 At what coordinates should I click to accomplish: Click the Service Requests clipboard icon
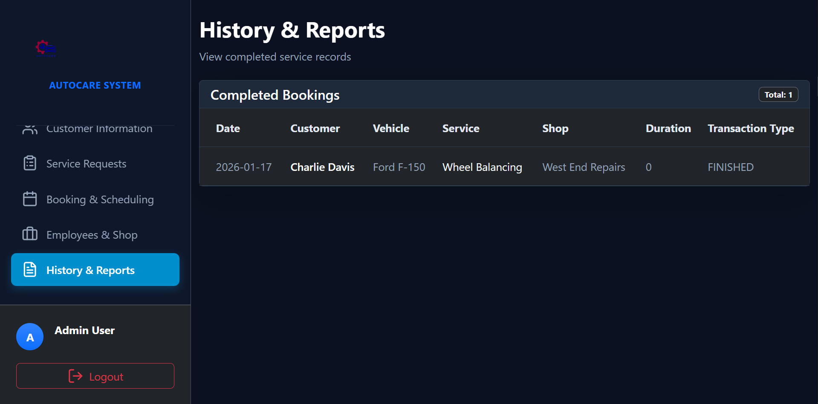[30, 163]
